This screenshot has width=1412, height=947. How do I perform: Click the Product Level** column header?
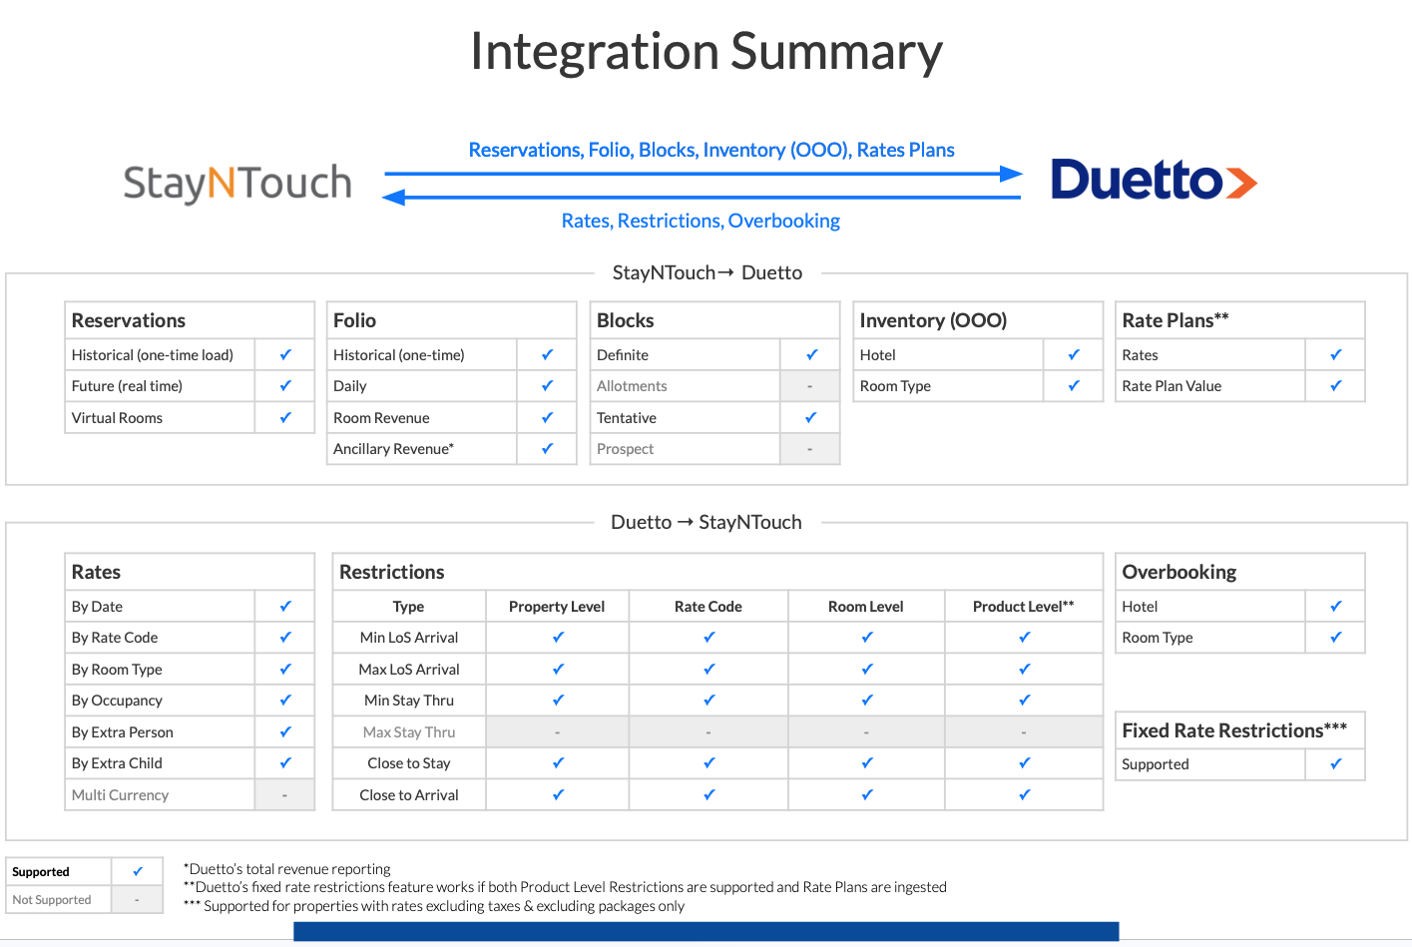(1024, 606)
